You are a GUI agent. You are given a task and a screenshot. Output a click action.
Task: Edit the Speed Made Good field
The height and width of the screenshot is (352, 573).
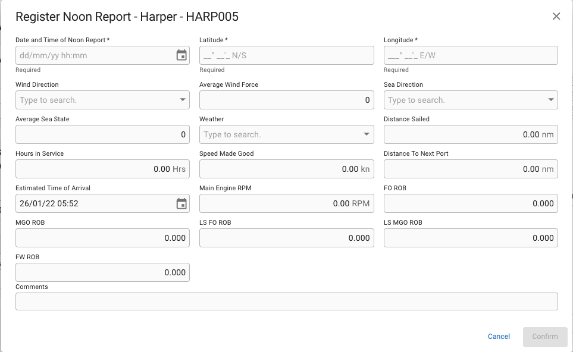[286, 169]
